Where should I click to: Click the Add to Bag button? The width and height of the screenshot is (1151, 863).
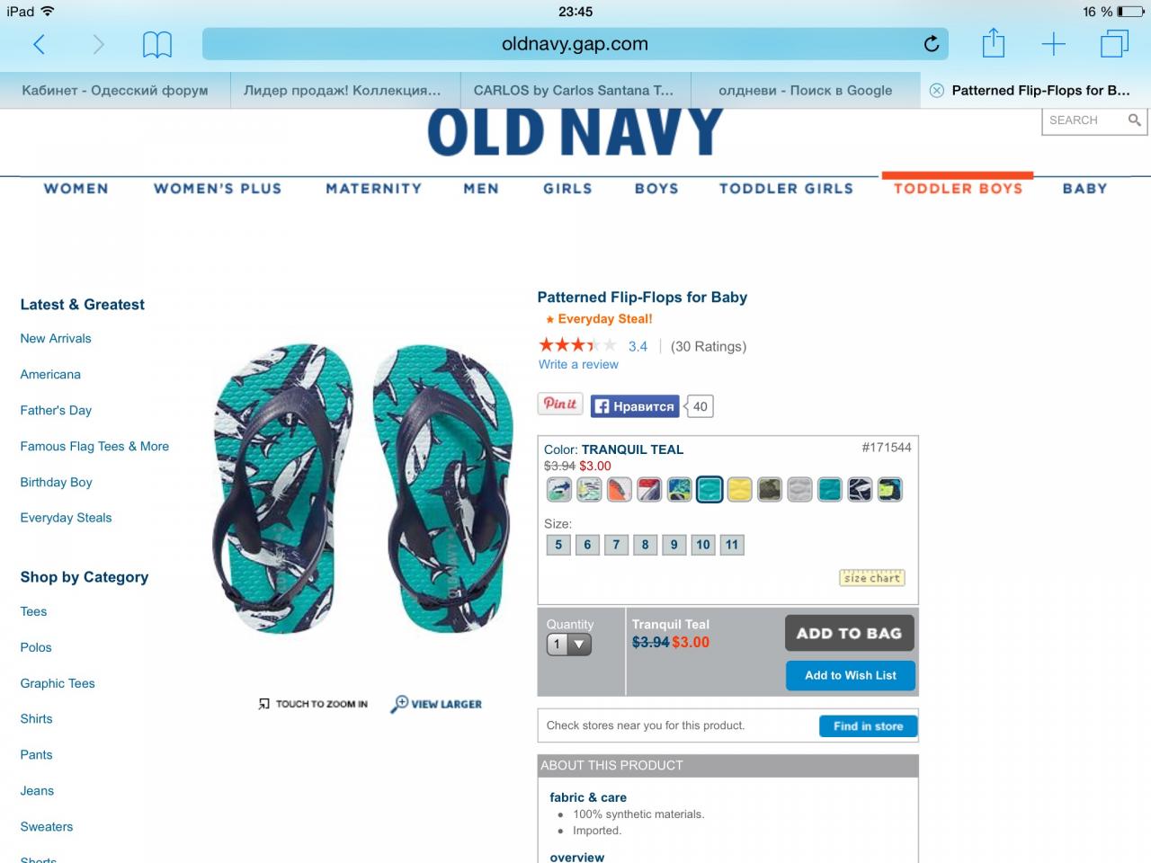[849, 633]
